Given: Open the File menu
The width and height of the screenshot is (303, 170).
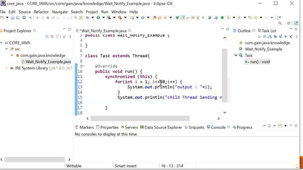Looking at the screenshot, I should tap(3, 12).
